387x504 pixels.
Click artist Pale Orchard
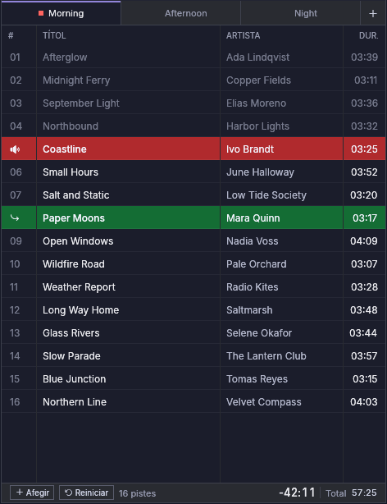[257, 263]
